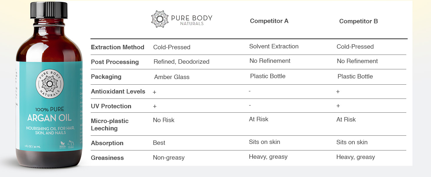Click the plus sign for Competitor B UV Protection
The height and width of the screenshot is (177, 431).
pyautogui.click(x=338, y=106)
